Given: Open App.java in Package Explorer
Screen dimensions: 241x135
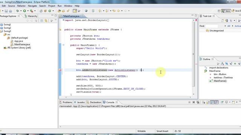Looking at the screenshot, I should 18,41.
